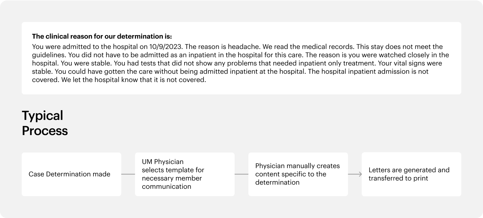Click the word 'Typical' in the heading
This screenshot has height=218, width=483.
click(x=42, y=115)
